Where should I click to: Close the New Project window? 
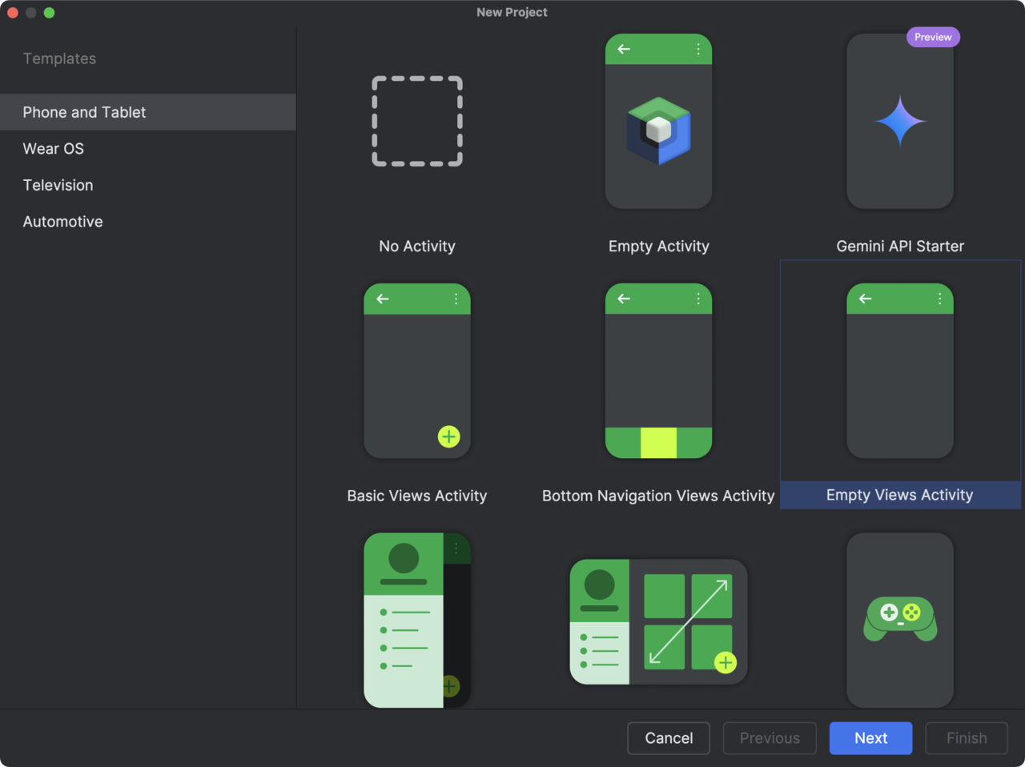[x=13, y=12]
